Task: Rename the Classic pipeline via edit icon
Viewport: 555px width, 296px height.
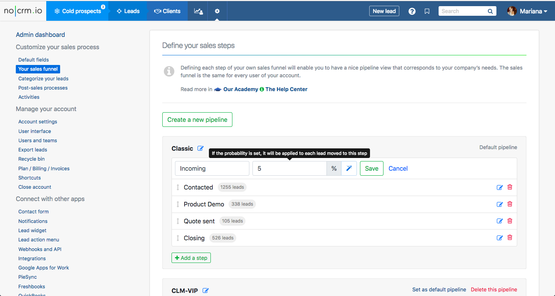Action: tap(200, 148)
